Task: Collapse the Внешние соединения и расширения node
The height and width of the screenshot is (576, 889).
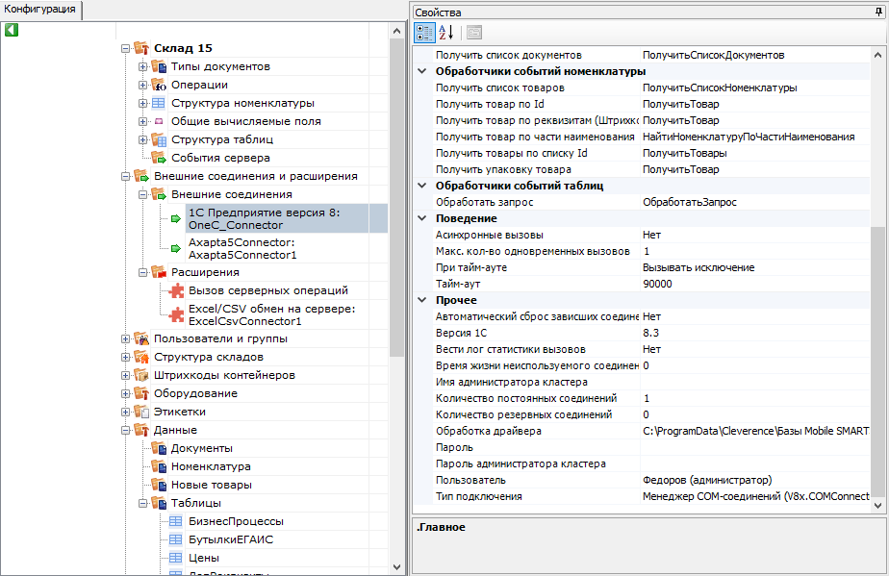Action: 125,176
